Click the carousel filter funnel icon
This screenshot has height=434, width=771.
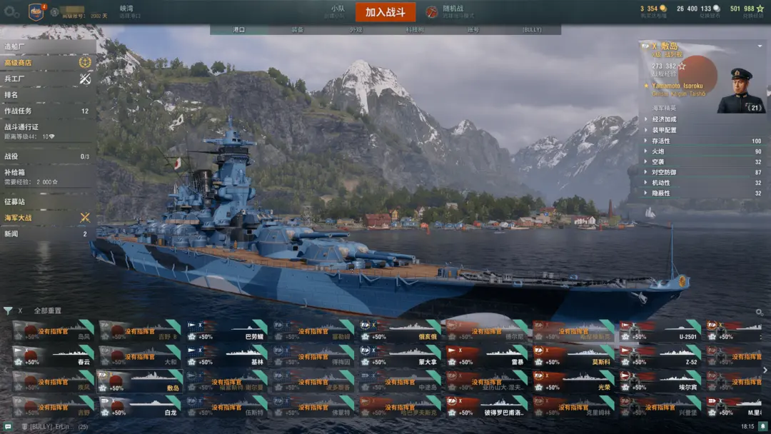pyautogui.click(x=8, y=311)
